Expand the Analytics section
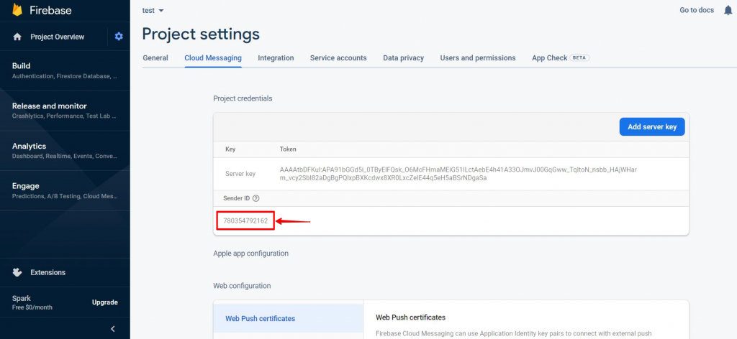The height and width of the screenshot is (339, 737). click(65, 151)
